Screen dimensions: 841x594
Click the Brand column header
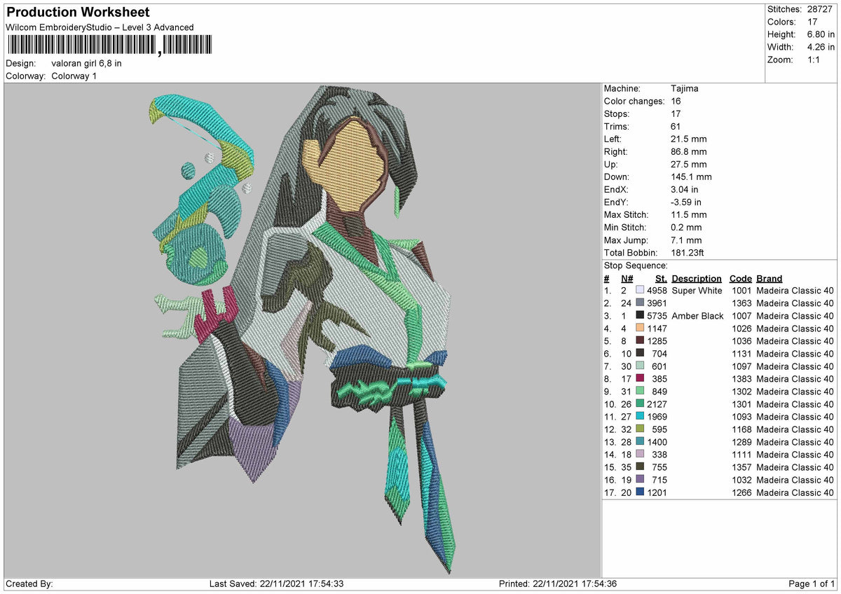pyautogui.click(x=769, y=278)
